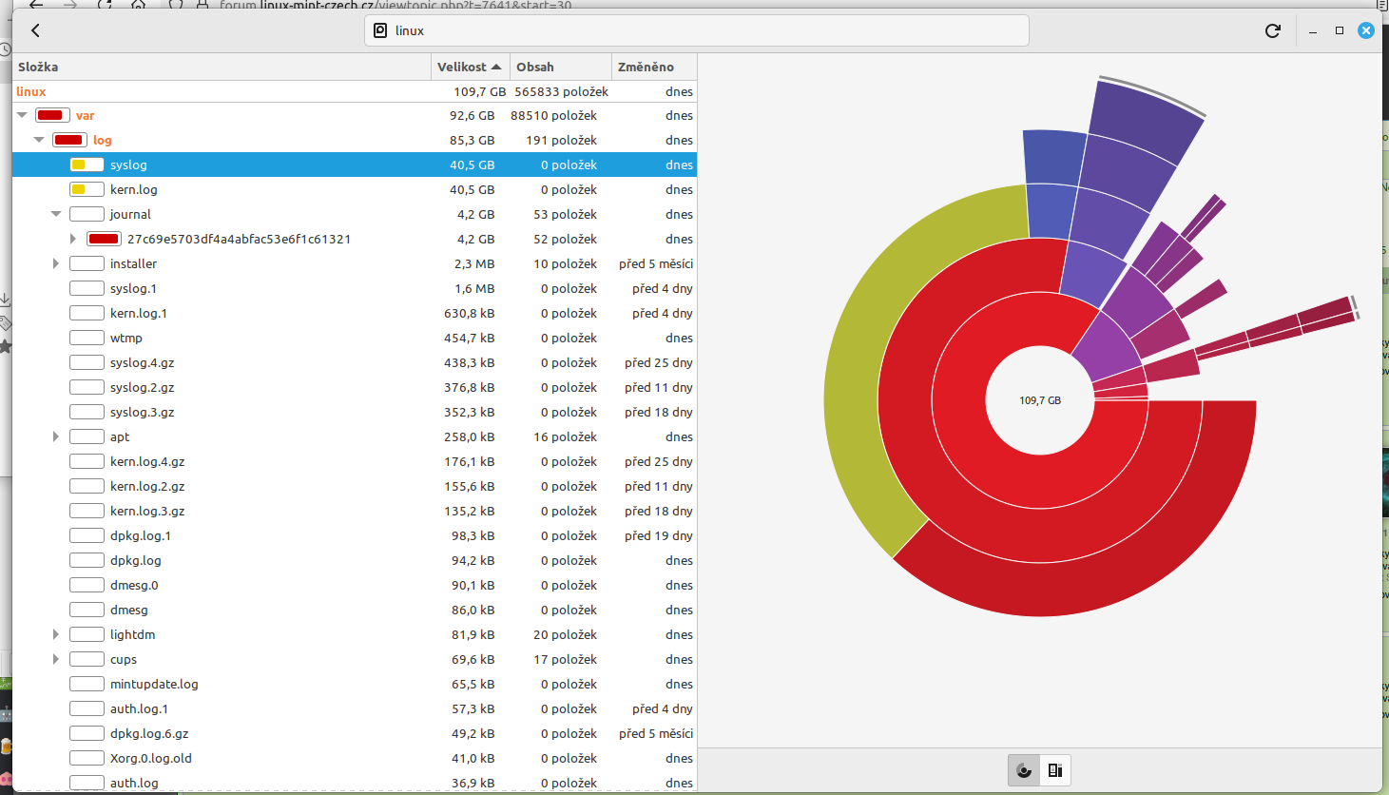Switch to the rings chart view
Viewport: 1389px width, 795px height.
[x=1024, y=770]
